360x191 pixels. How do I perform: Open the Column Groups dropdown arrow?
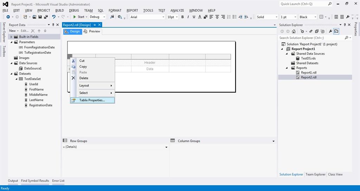[x=274, y=141]
